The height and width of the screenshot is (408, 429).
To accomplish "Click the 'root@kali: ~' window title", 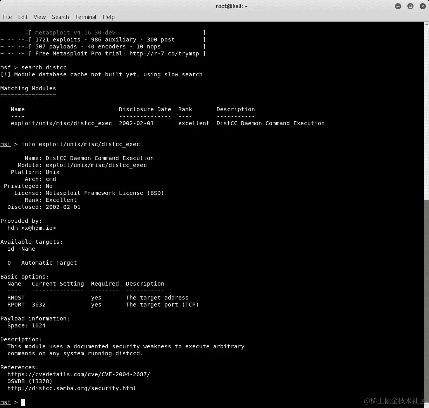I will tap(231, 6).
